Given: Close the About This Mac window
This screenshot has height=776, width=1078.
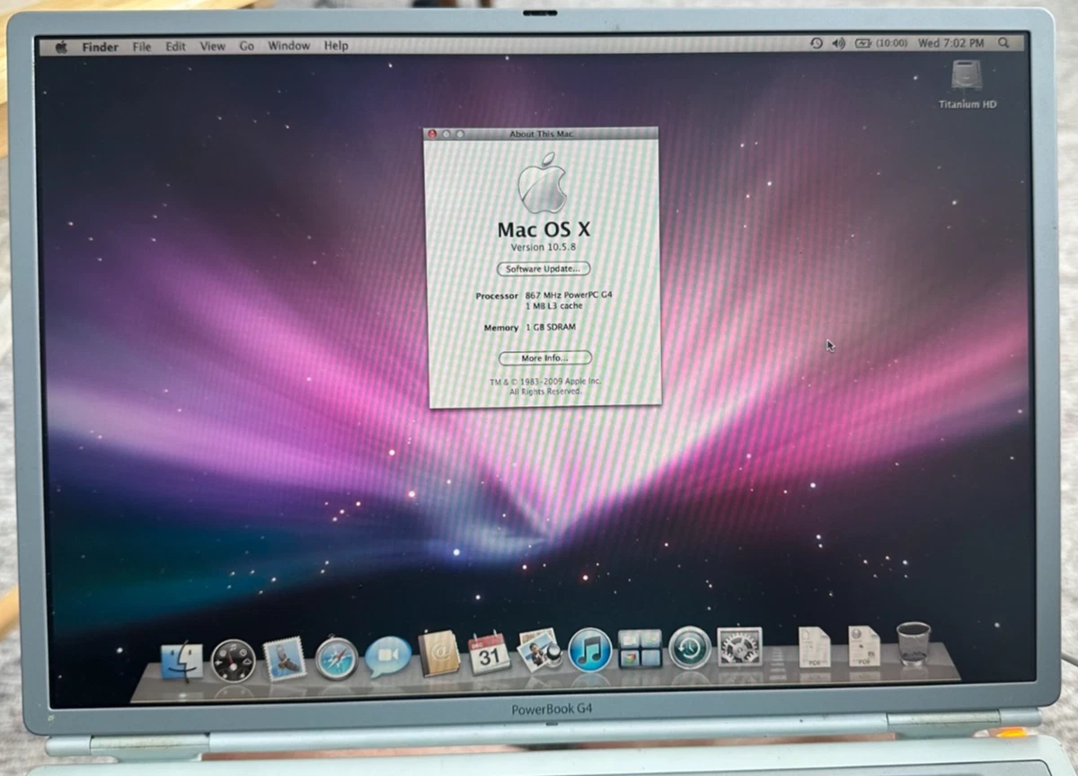Looking at the screenshot, I should 432,134.
